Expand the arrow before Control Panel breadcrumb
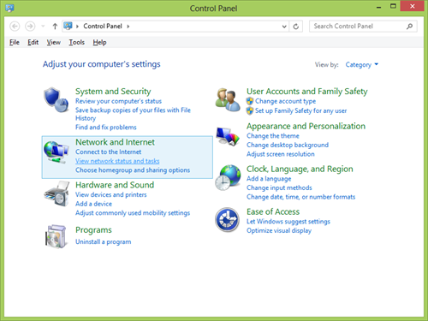The width and height of the screenshot is (428, 321). tap(77, 27)
